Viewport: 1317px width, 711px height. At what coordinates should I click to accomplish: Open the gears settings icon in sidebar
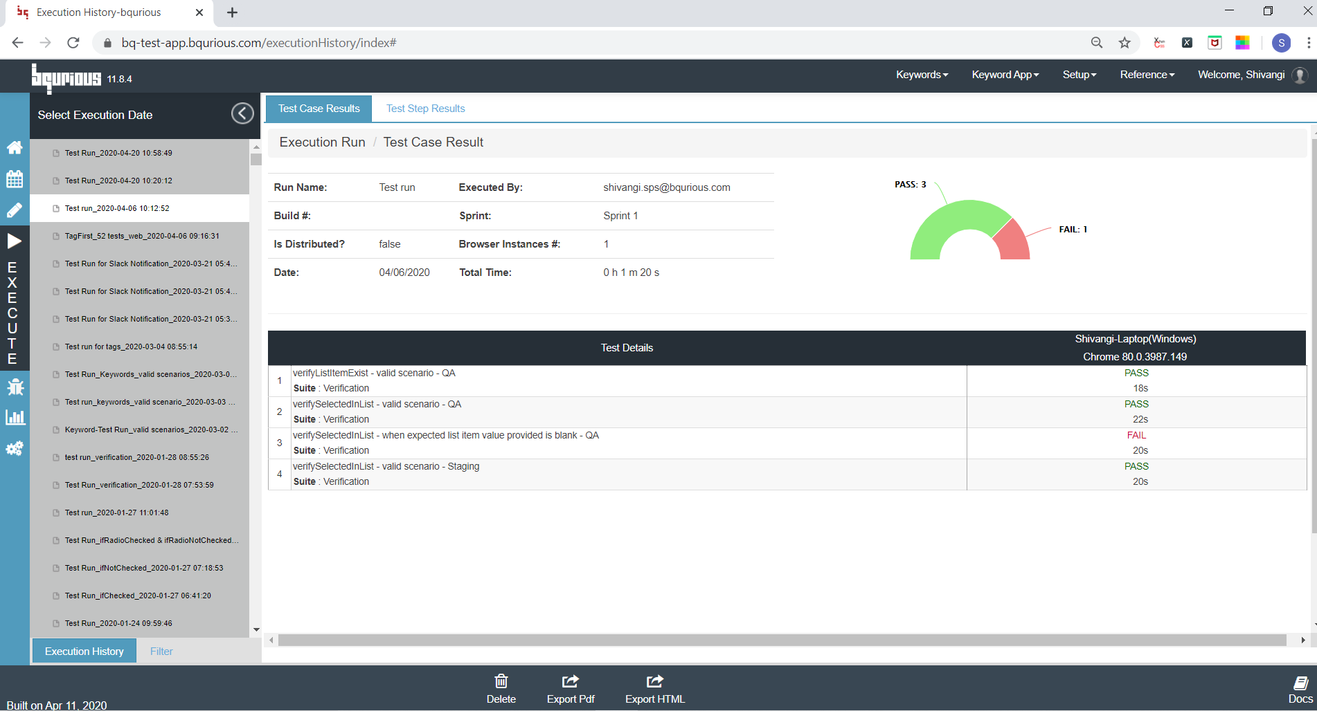tap(15, 448)
